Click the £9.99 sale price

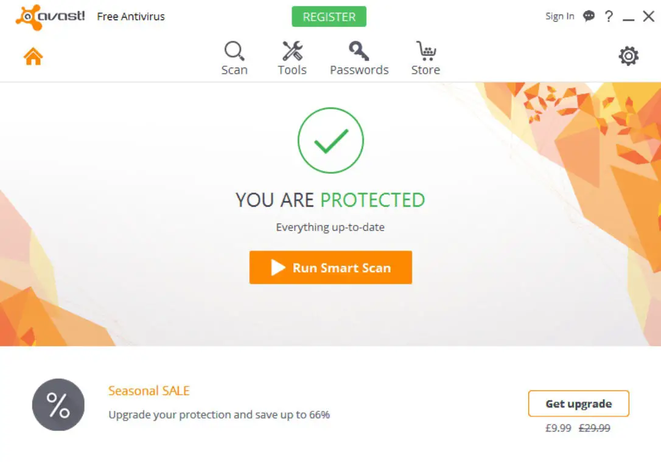[x=558, y=428]
